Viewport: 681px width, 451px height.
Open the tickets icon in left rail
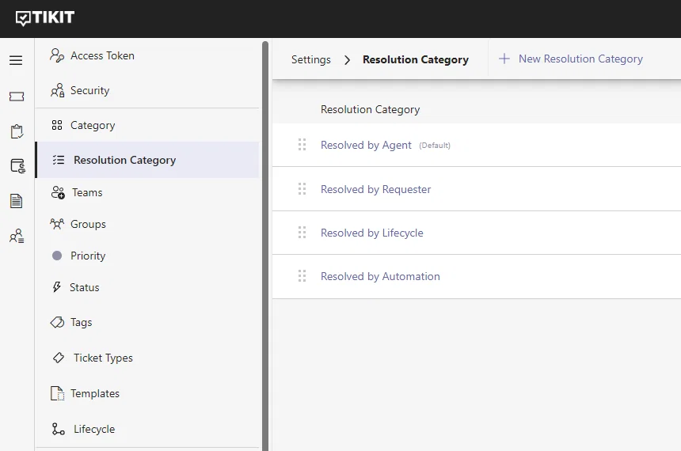click(x=17, y=97)
